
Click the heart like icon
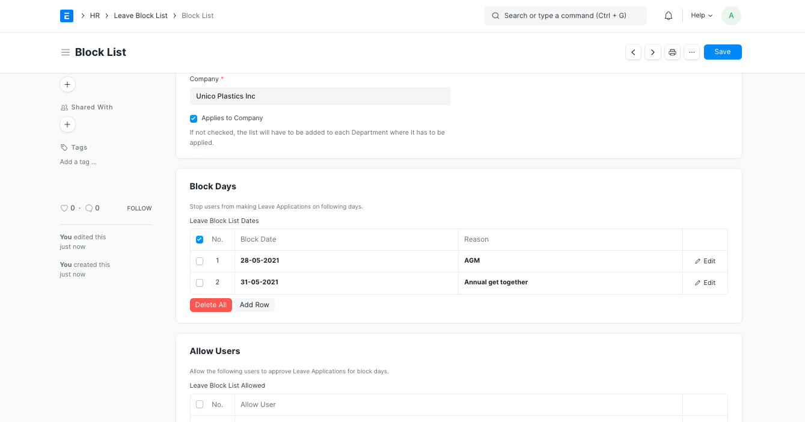[x=64, y=208]
